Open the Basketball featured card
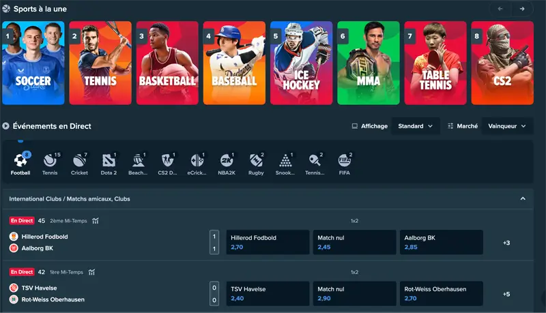The height and width of the screenshot is (313, 546). tap(167, 63)
